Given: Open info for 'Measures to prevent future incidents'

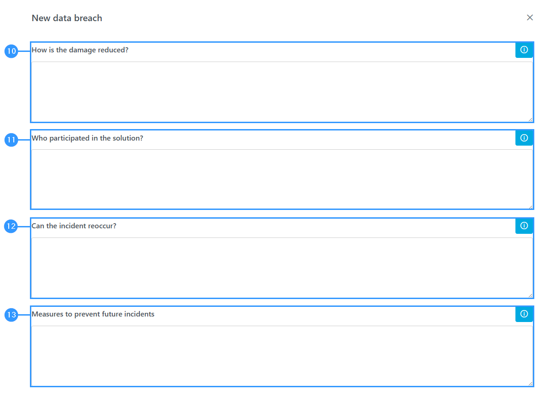Looking at the screenshot, I should point(524,314).
